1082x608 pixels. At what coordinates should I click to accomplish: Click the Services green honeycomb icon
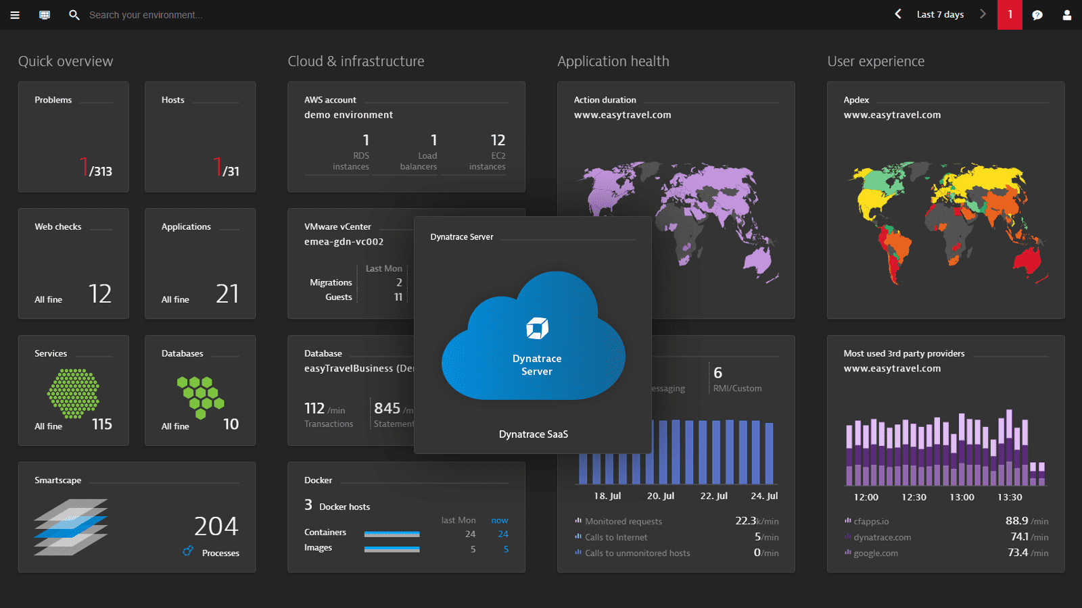[x=74, y=393]
